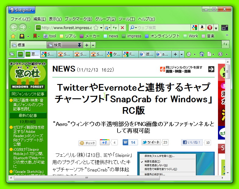Open the ツール(T) menu
This screenshot has width=239, height=189.
[x=127, y=19]
